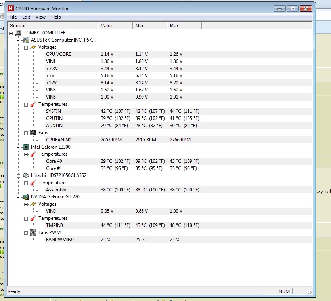Maximize the Hardware Monitor window
Image resolution: width=331 pixels, height=301 pixels.
293,9
